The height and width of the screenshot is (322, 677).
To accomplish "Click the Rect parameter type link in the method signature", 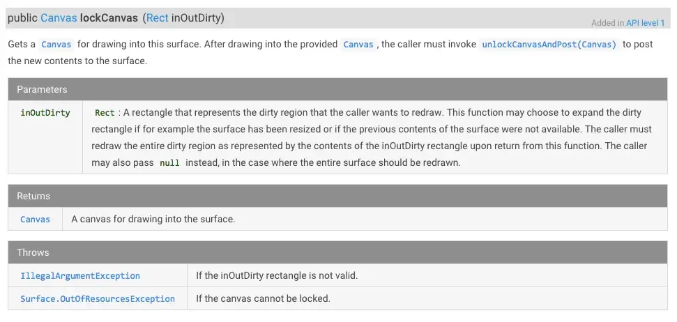I will pyautogui.click(x=157, y=17).
